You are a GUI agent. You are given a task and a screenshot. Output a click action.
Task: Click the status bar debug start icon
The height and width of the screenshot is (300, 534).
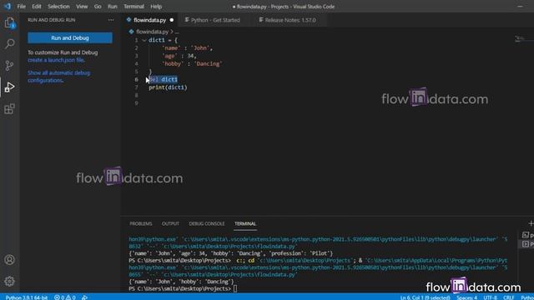pos(84,297)
